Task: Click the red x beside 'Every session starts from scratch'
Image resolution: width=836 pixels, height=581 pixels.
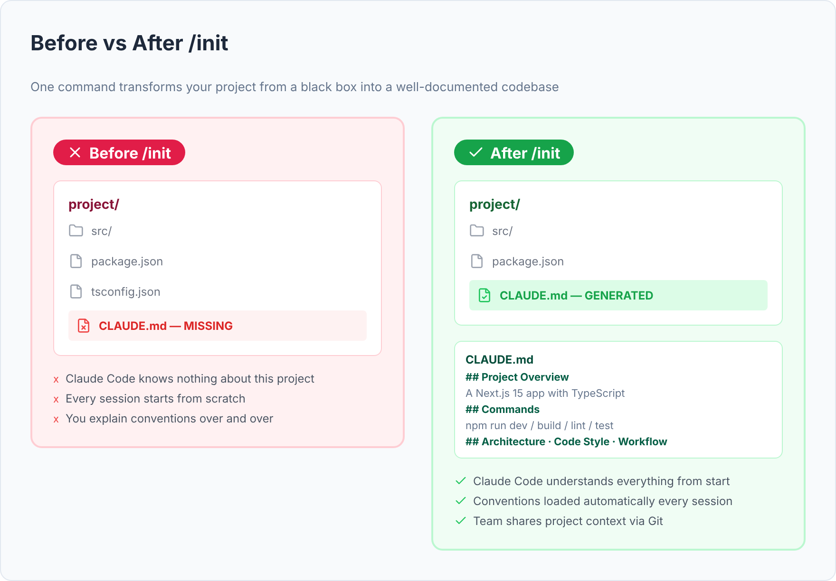Action: (56, 400)
